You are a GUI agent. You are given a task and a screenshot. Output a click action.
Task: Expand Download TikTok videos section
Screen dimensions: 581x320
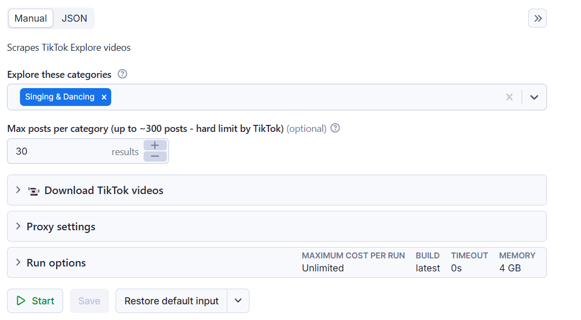click(x=277, y=190)
